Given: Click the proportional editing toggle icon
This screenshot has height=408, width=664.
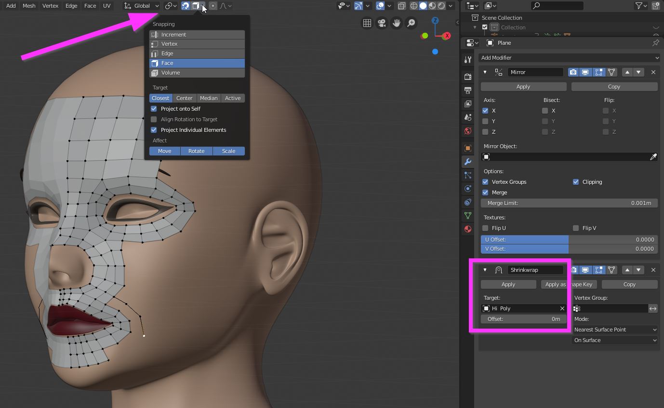Looking at the screenshot, I should click(213, 6).
